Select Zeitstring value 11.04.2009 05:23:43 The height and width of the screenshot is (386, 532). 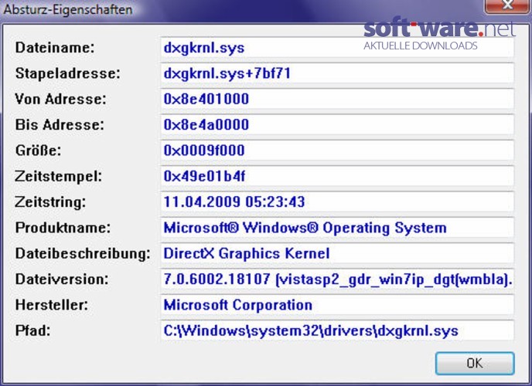point(337,201)
